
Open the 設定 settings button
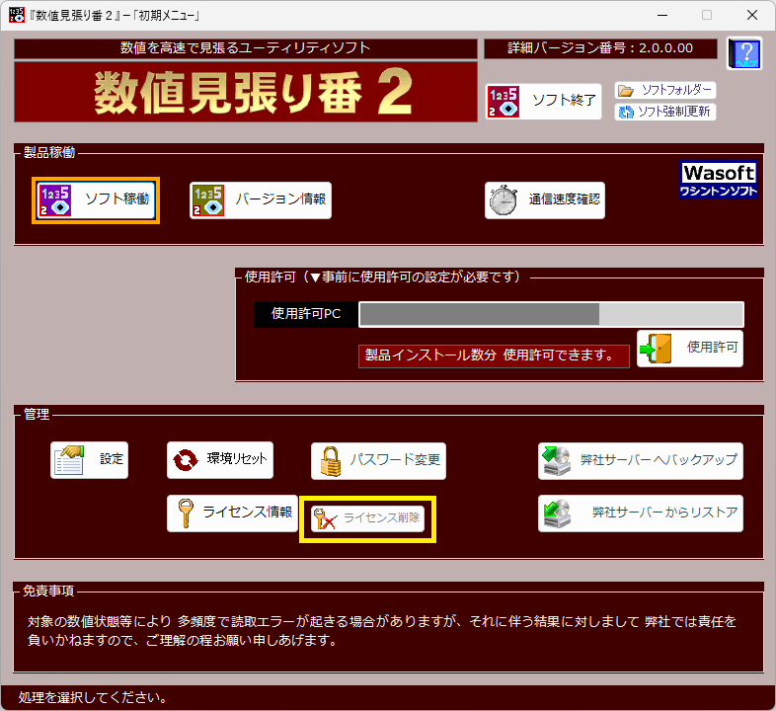point(89,459)
